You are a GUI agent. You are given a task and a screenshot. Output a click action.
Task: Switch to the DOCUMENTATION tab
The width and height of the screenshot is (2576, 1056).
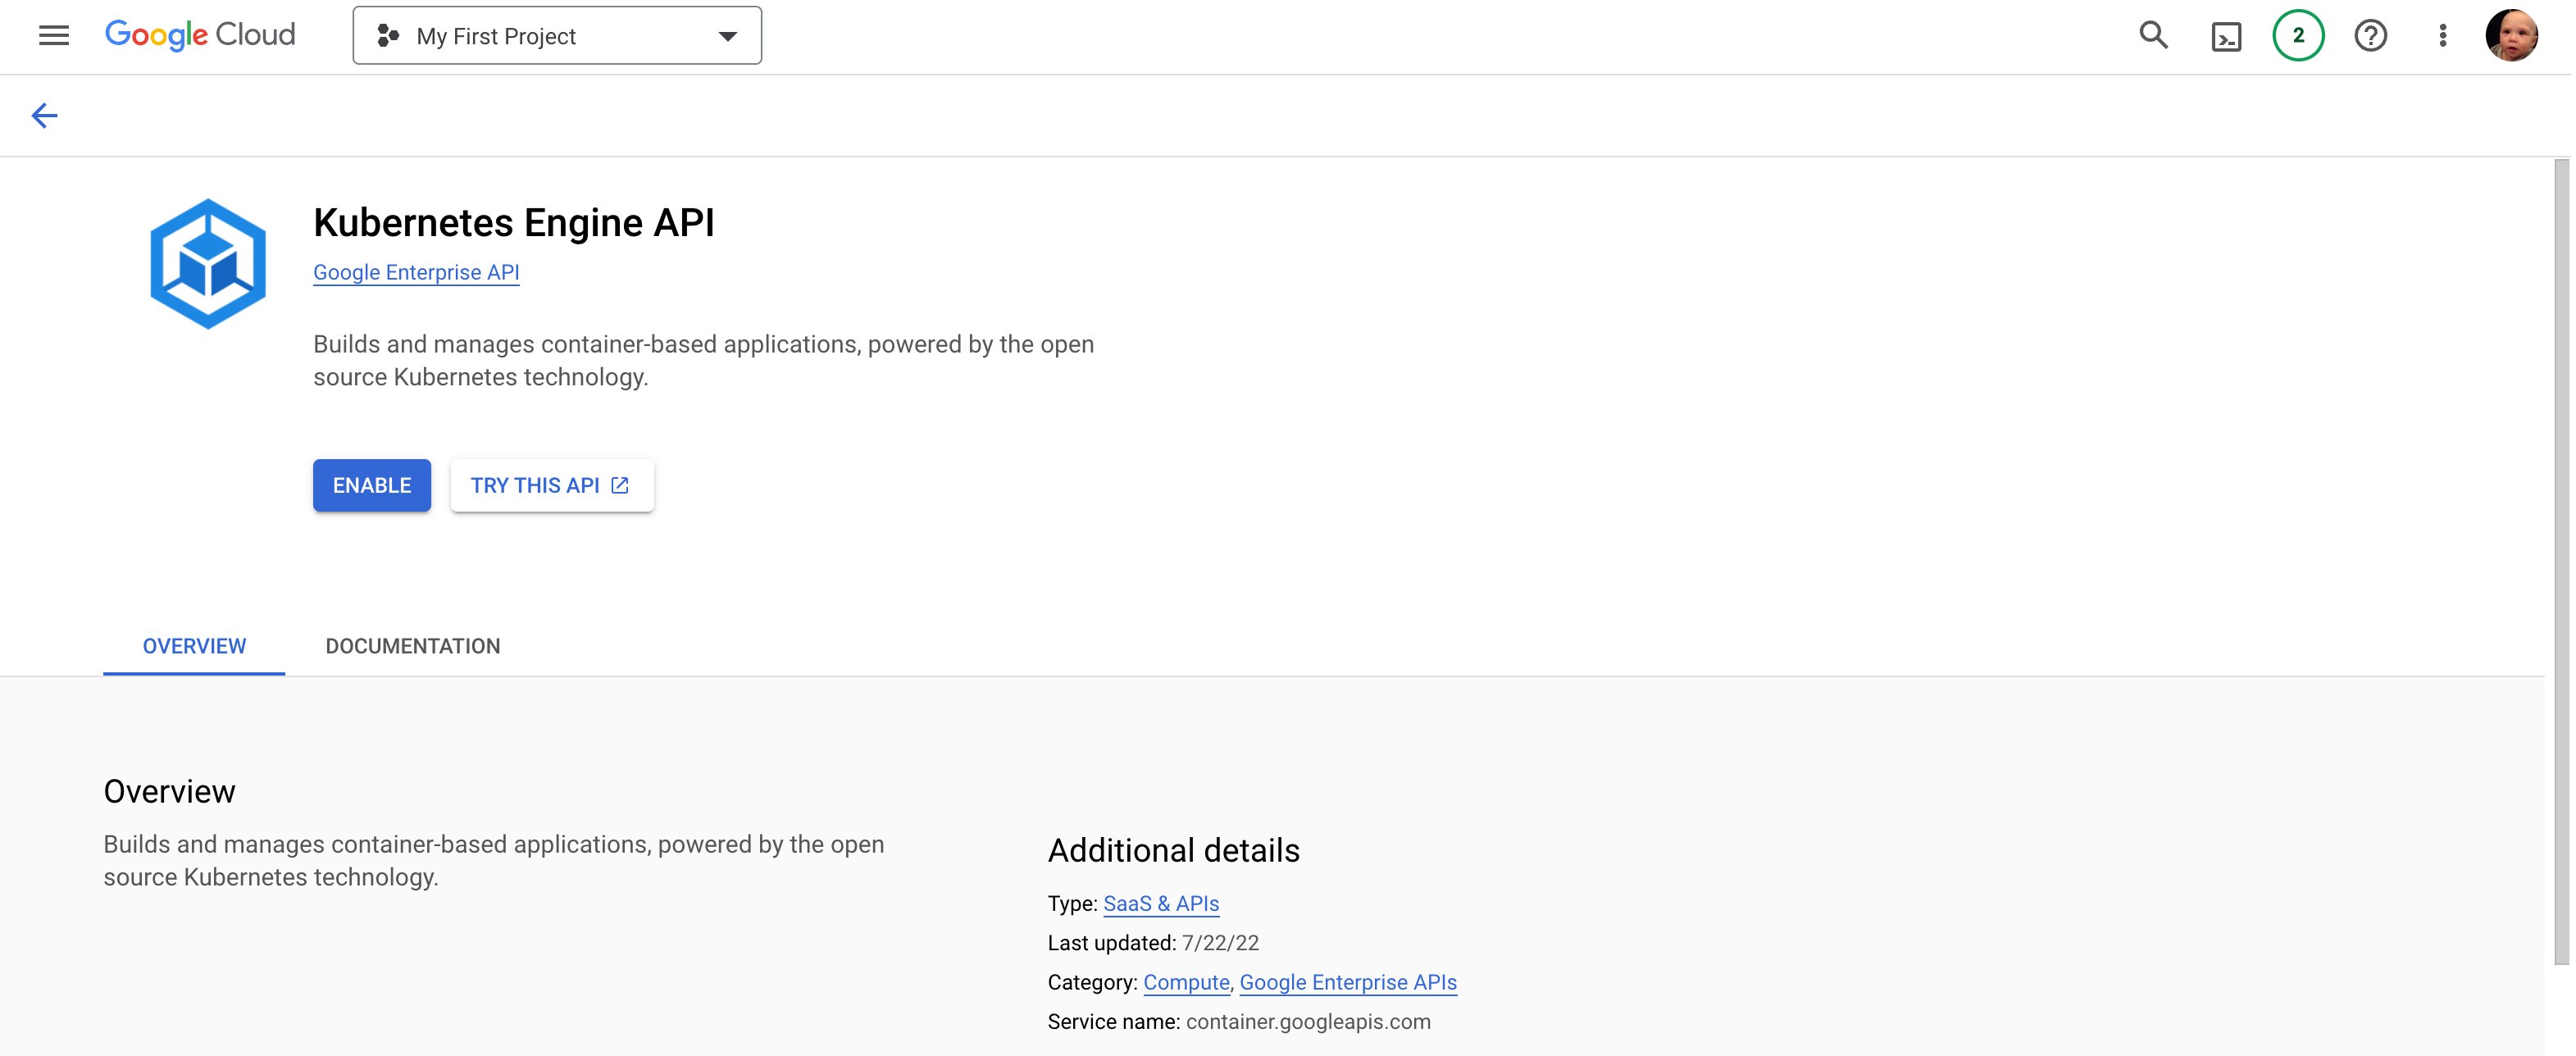(412, 646)
